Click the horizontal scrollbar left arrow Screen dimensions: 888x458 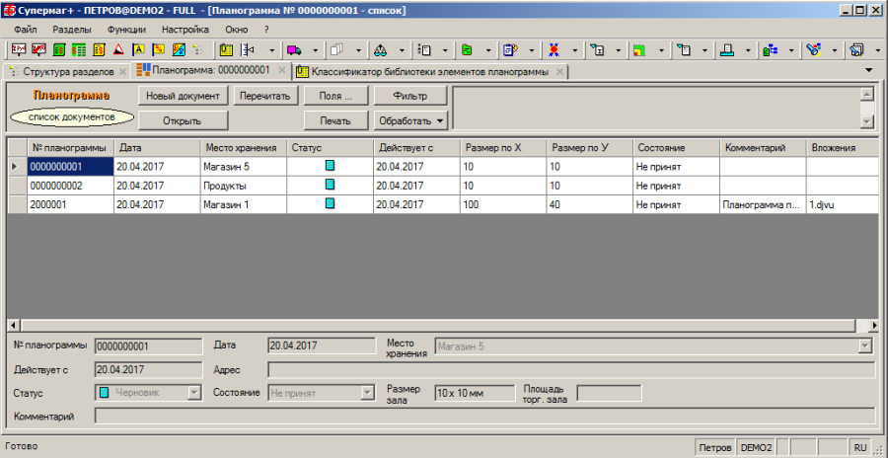(x=14, y=326)
